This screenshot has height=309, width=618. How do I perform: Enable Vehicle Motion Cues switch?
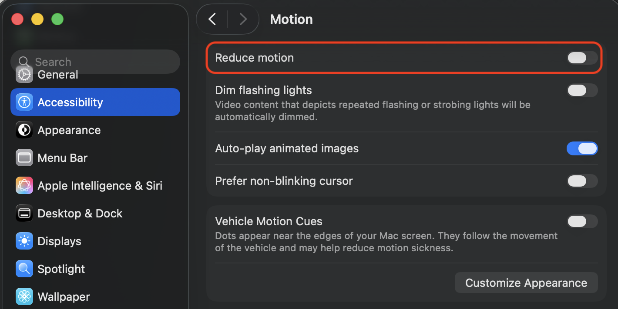pos(582,221)
